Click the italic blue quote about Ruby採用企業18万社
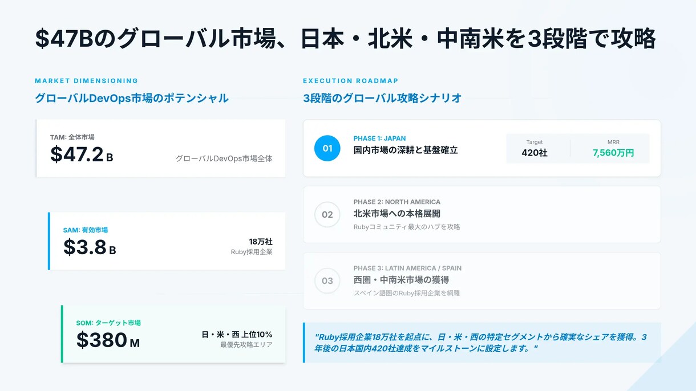696x391 pixels. [x=481, y=343]
